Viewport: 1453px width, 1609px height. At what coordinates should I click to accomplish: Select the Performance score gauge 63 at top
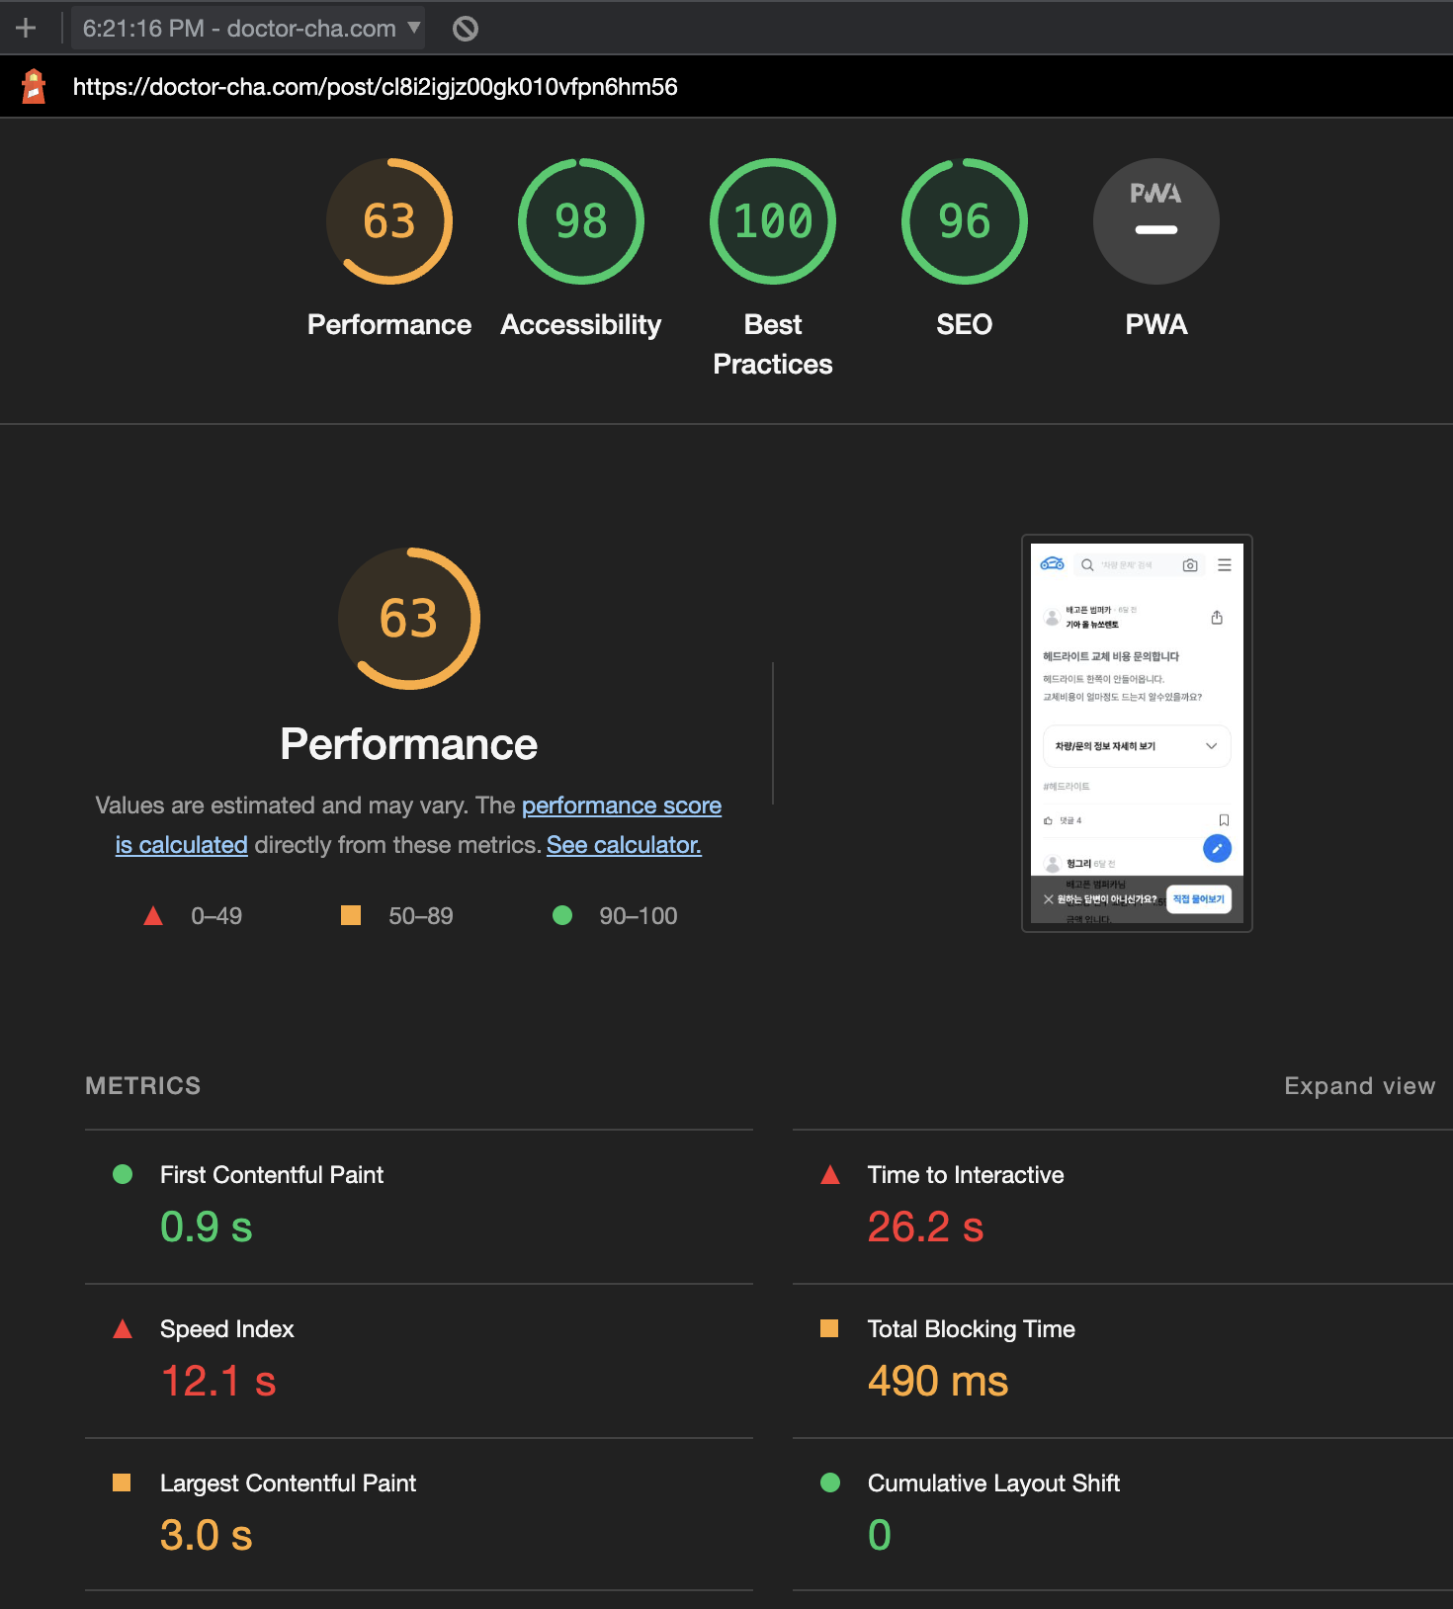[389, 221]
